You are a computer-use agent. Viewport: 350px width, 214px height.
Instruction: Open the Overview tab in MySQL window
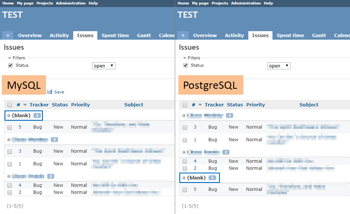(30, 36)
